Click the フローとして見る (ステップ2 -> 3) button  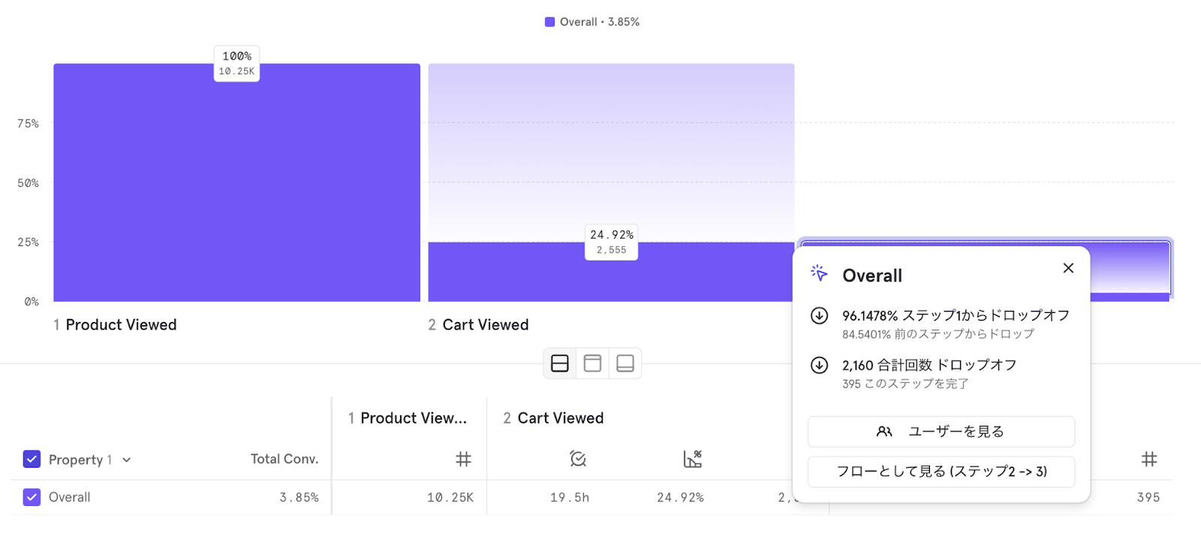tap(941, 471)
